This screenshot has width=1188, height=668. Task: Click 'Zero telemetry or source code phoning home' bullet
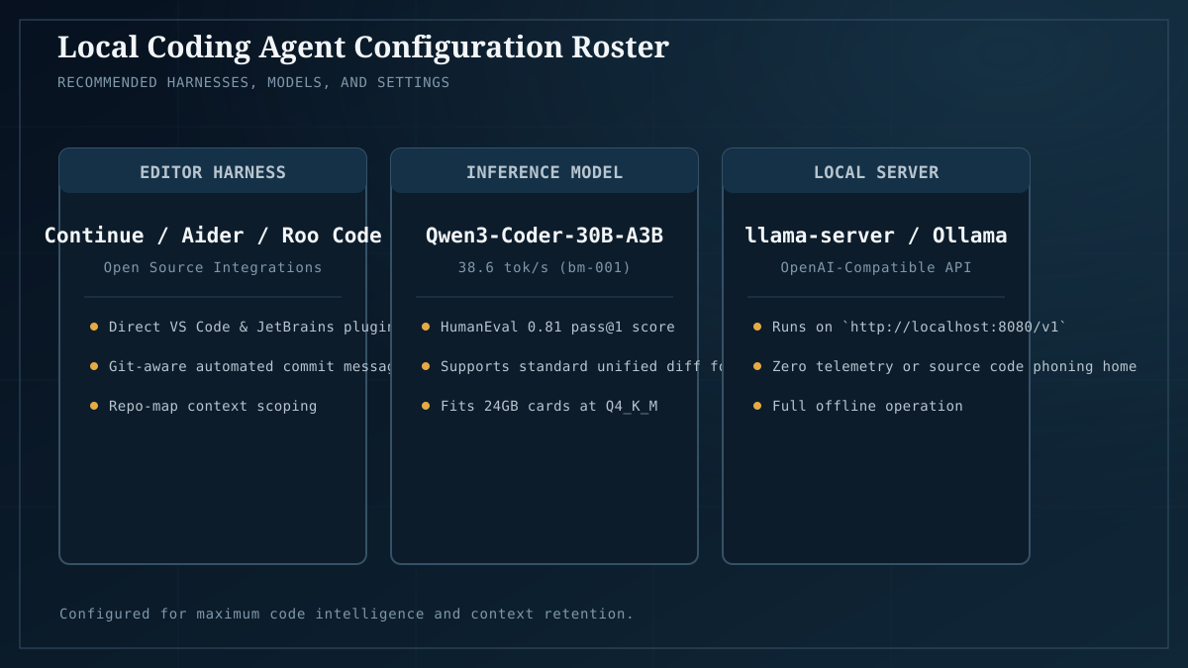(944, 366)
